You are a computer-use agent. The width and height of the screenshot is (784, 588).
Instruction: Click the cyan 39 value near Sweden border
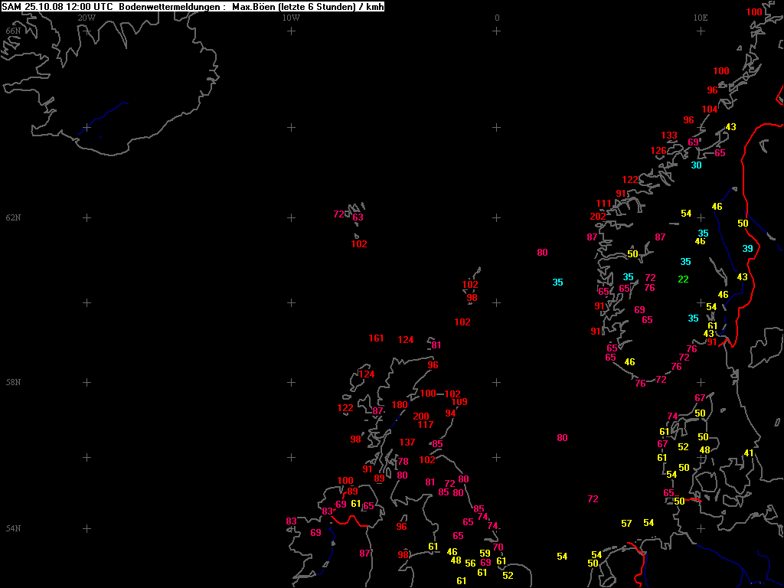click(x=747, y=249)
